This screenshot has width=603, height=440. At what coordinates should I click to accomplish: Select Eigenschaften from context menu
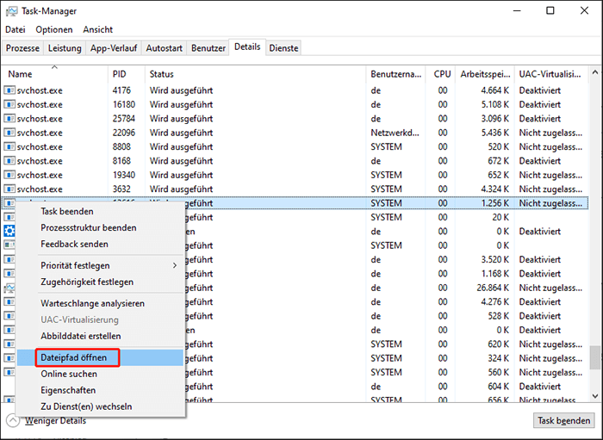point(68,390)
